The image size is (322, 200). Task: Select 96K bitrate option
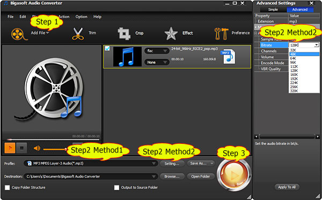coord(304,63)
